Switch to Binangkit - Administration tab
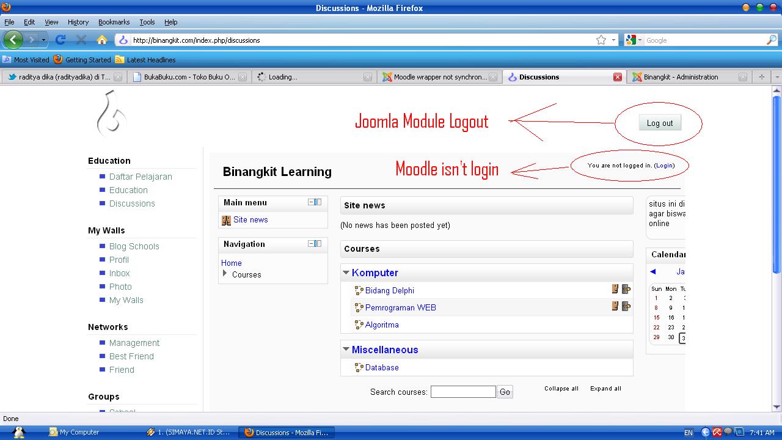Screen dimensions: 782x440 click(x=690, y=77)
